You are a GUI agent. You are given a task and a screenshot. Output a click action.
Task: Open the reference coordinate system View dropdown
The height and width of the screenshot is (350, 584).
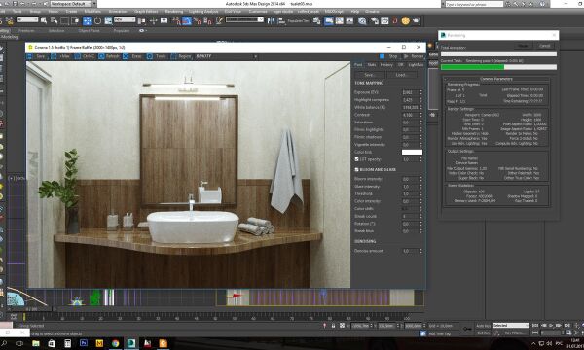click(x=125, y=19)
